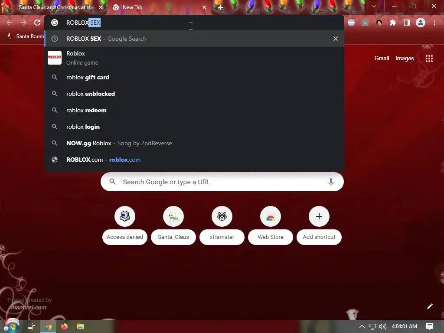Screen dimensions: 444x333
Task: Close the Santa Claus and Christmas tab
Action: coord(101,7)
